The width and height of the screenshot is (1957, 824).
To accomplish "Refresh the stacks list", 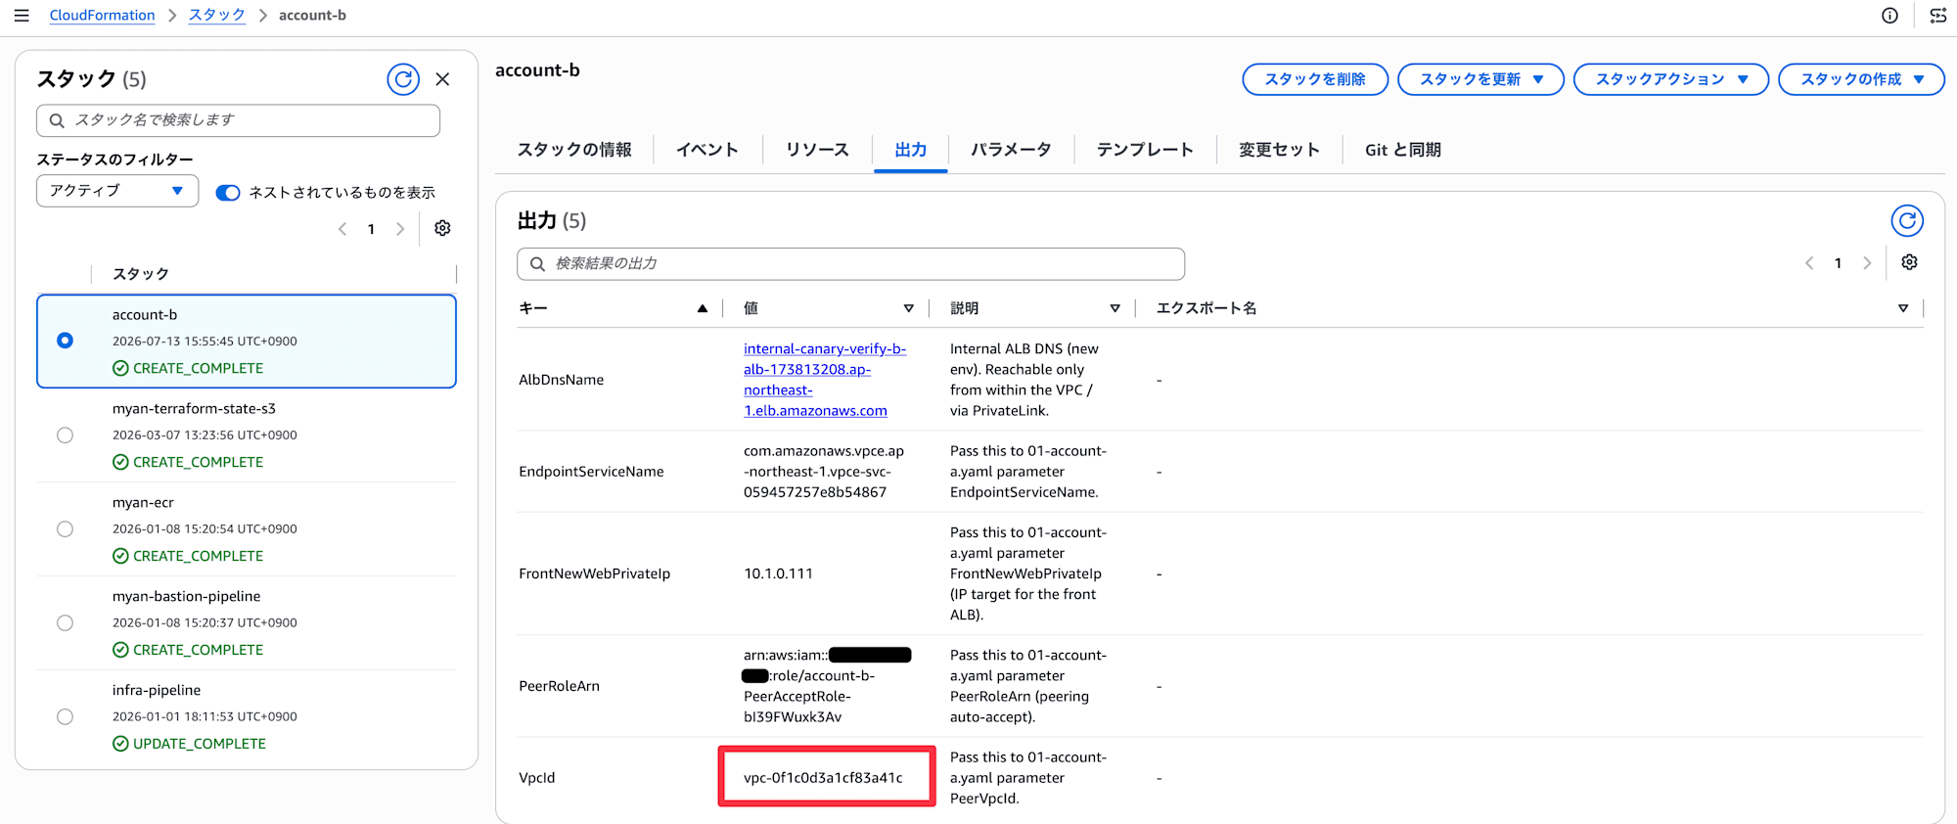I will pos(403,79).
